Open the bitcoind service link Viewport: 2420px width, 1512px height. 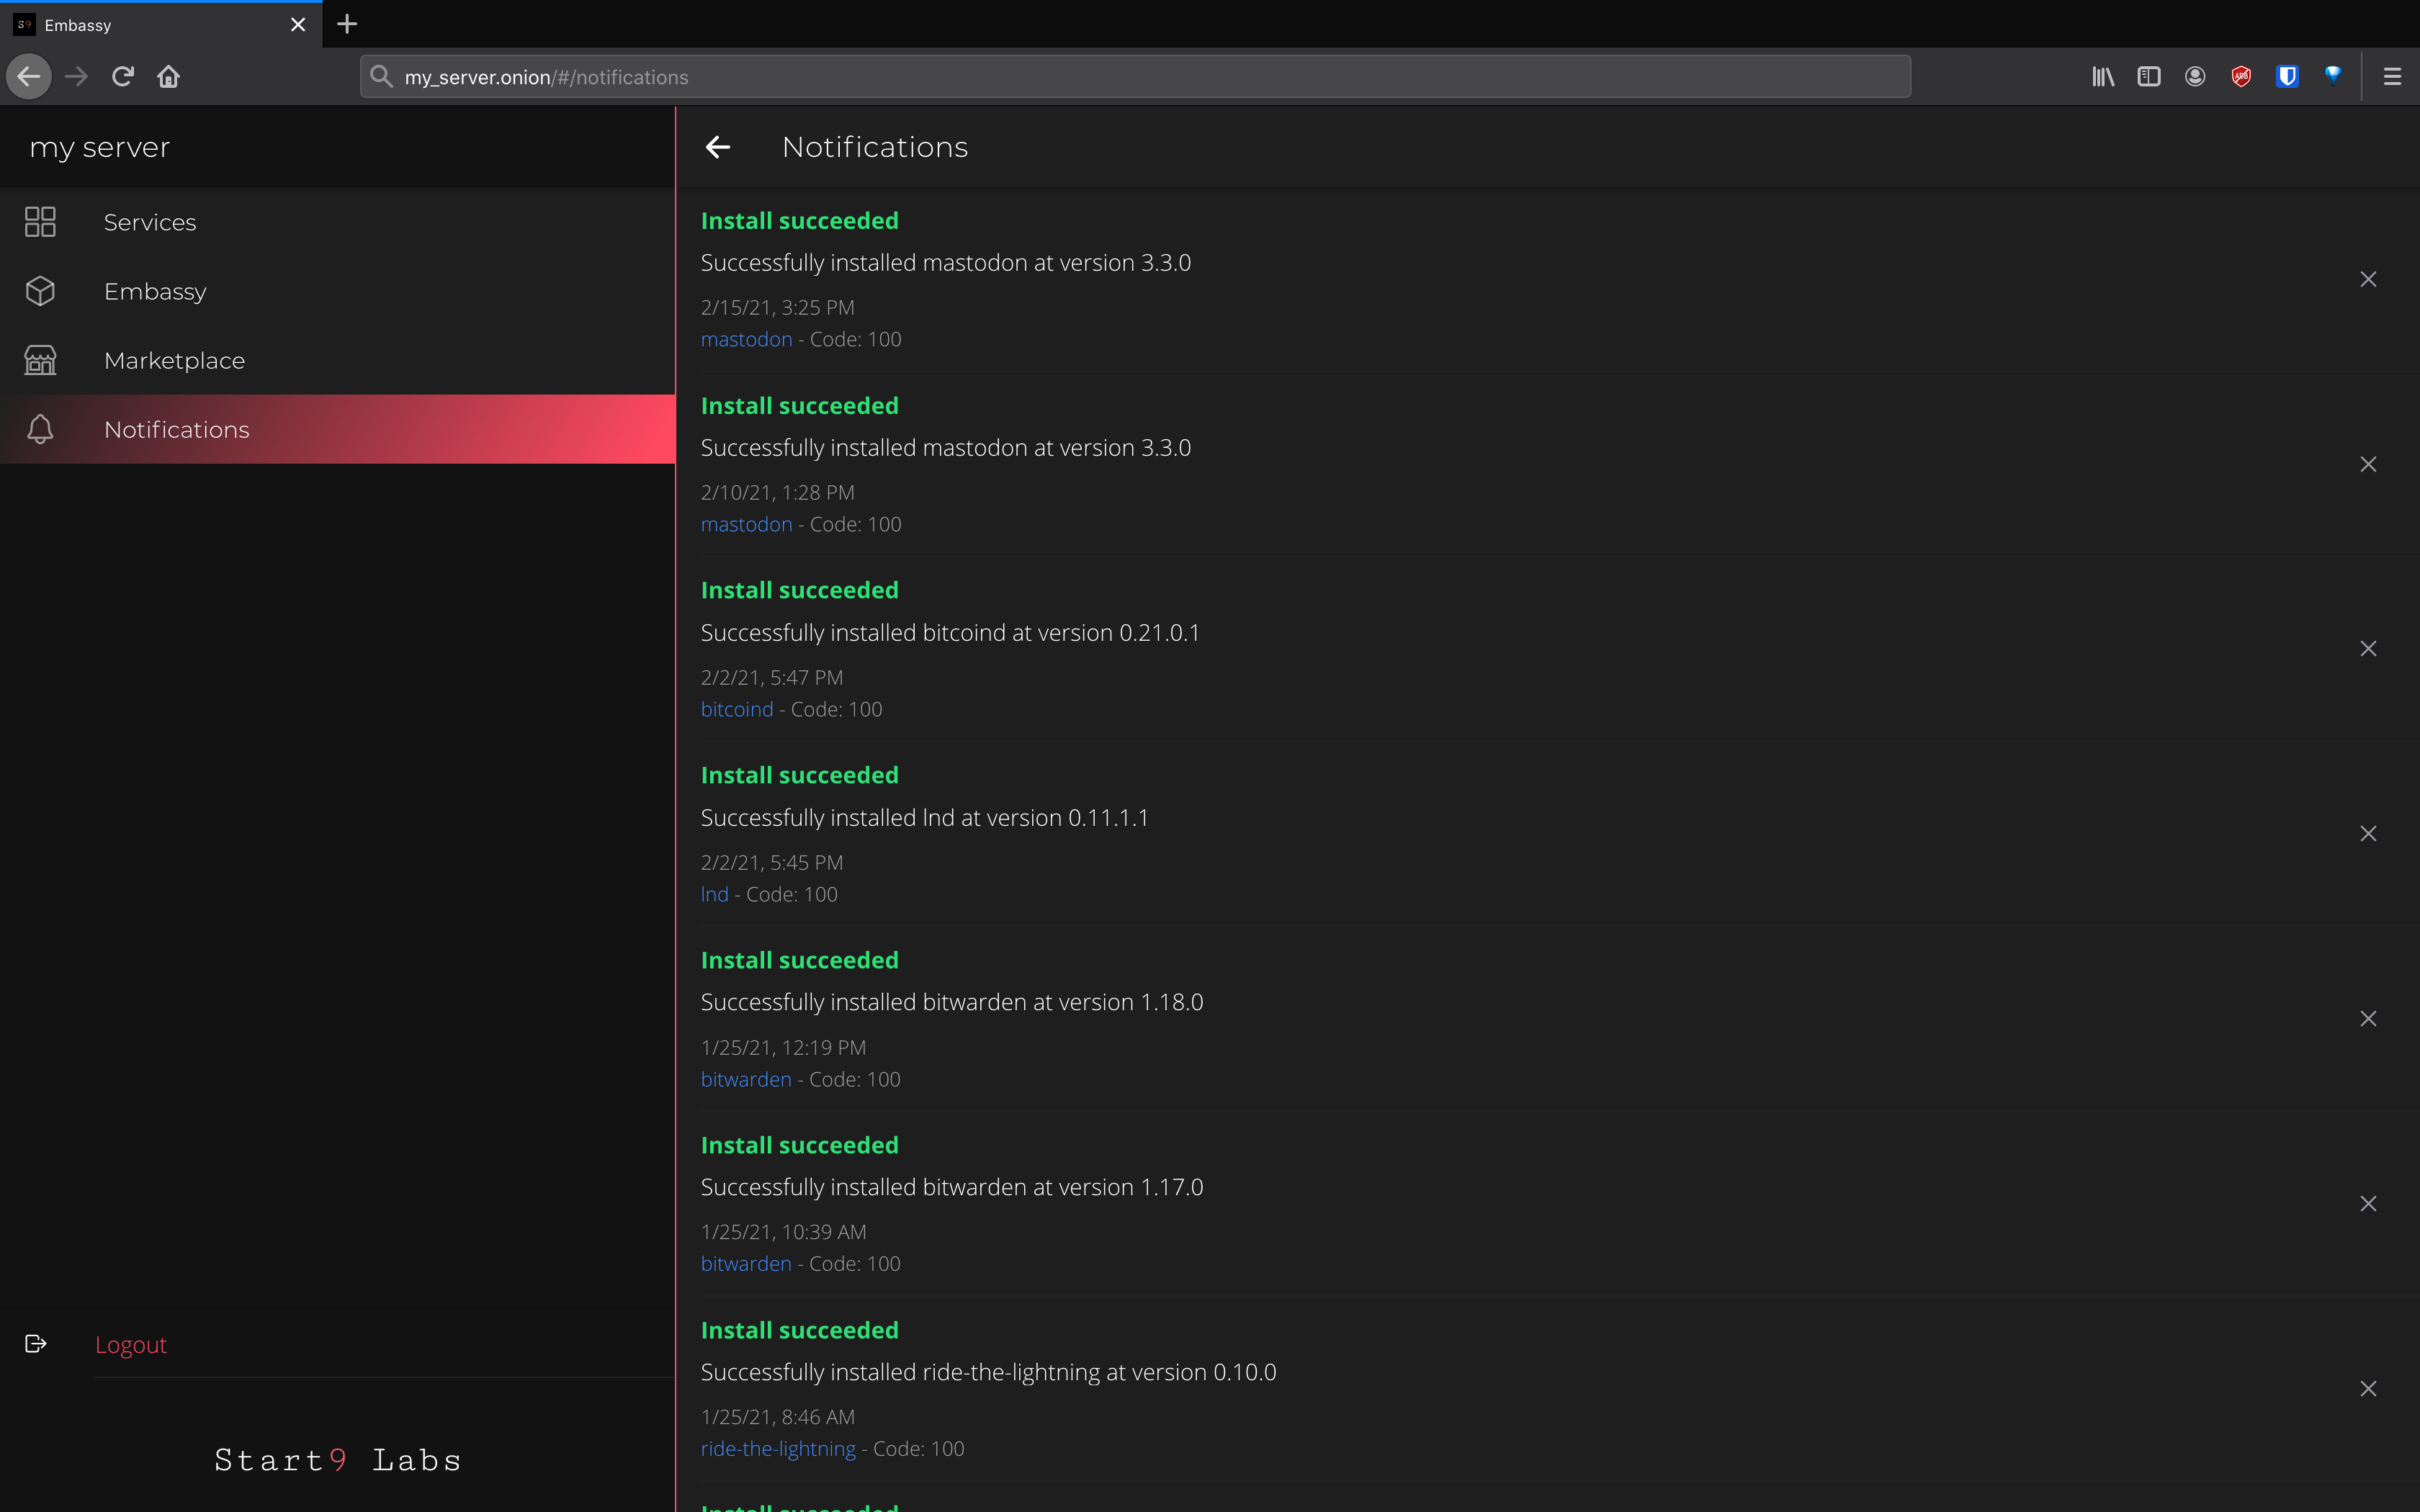pyautogui.click(x=737, y=709)
